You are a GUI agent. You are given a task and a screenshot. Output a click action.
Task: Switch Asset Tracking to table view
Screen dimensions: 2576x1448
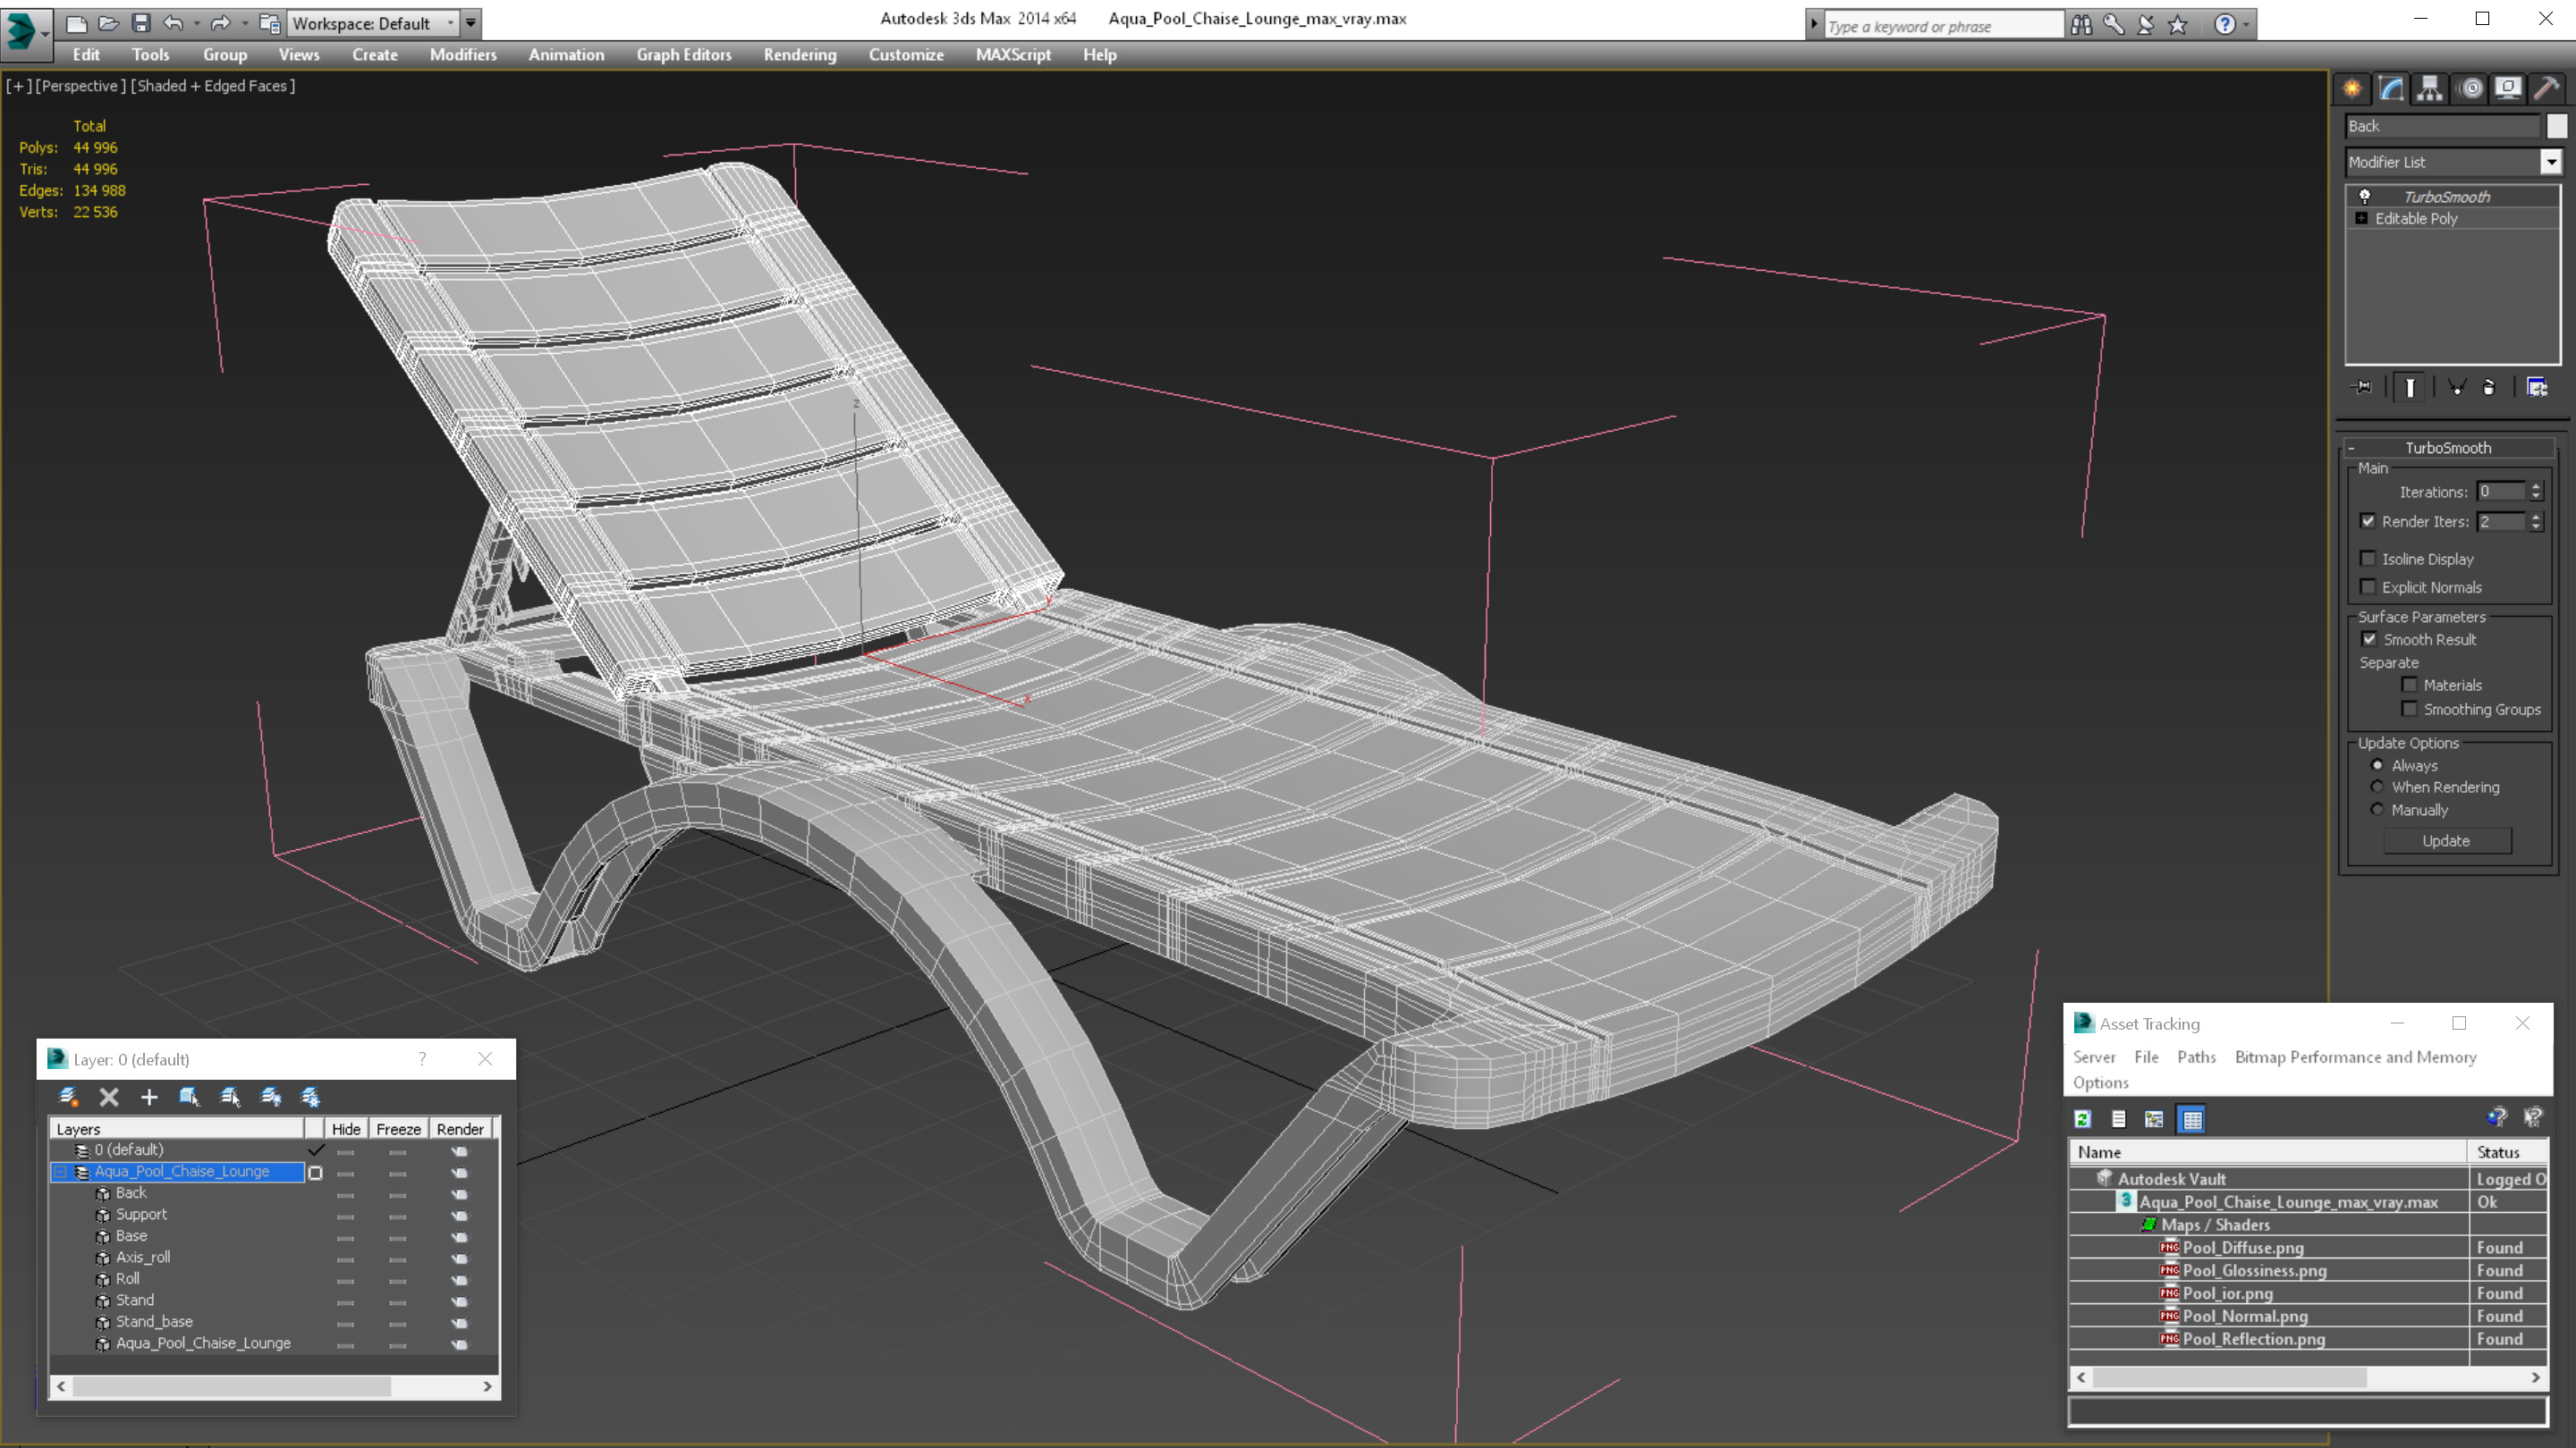pos(2191,1119)
